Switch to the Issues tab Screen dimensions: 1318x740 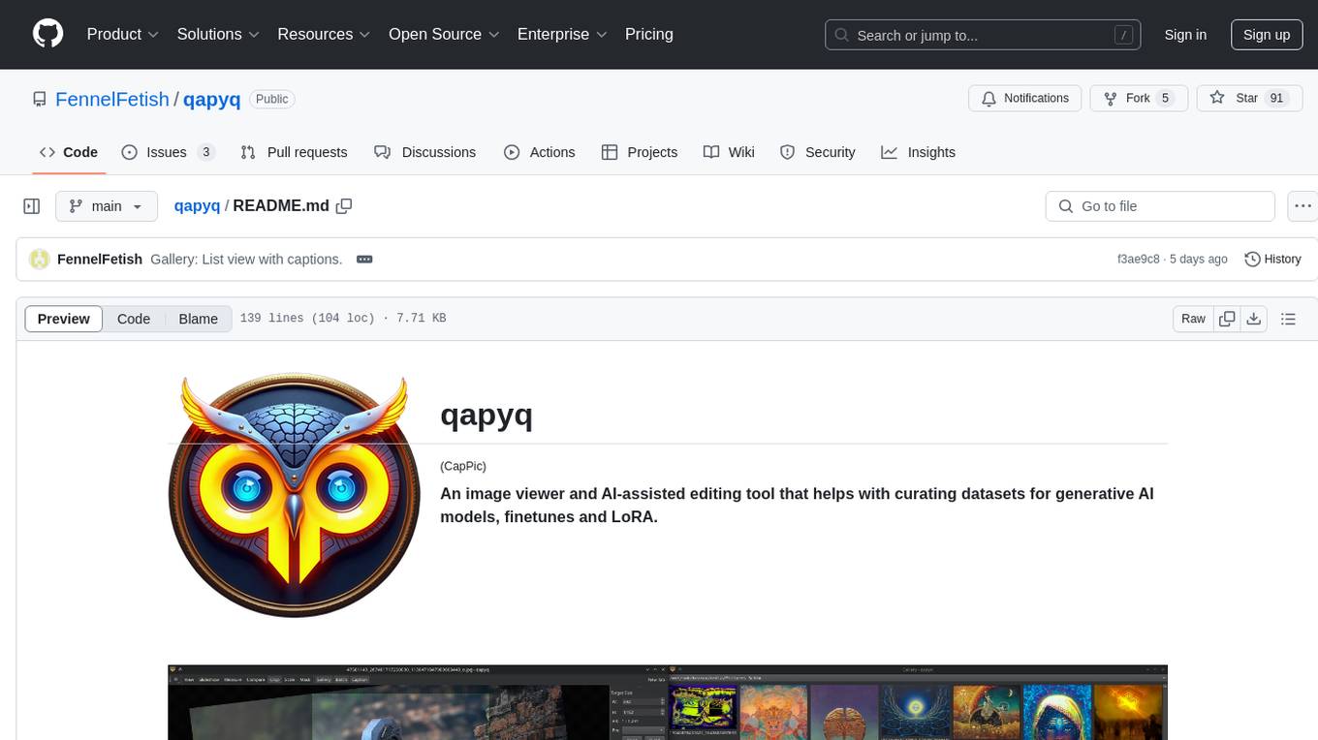(168, 152)
